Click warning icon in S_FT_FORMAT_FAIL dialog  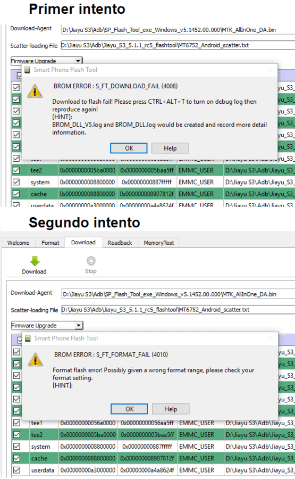coord(36,359)
